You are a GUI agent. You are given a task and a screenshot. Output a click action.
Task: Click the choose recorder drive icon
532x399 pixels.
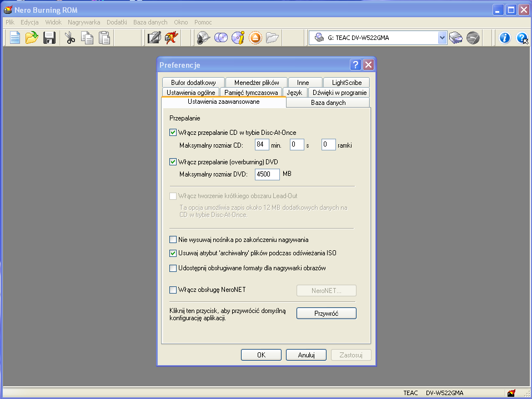coord(456,38)
